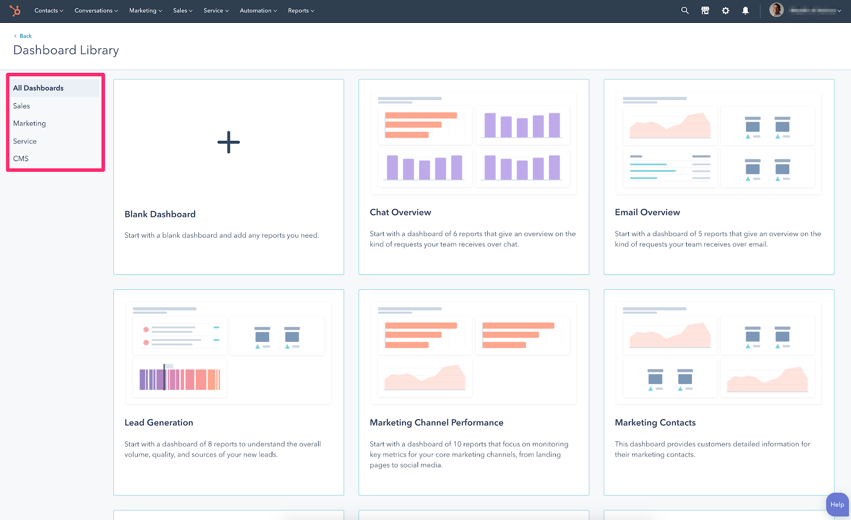Click the plus icon for Blank Dashboard
Viewport: 851px width, 520px height.
(x=229, y=142)
